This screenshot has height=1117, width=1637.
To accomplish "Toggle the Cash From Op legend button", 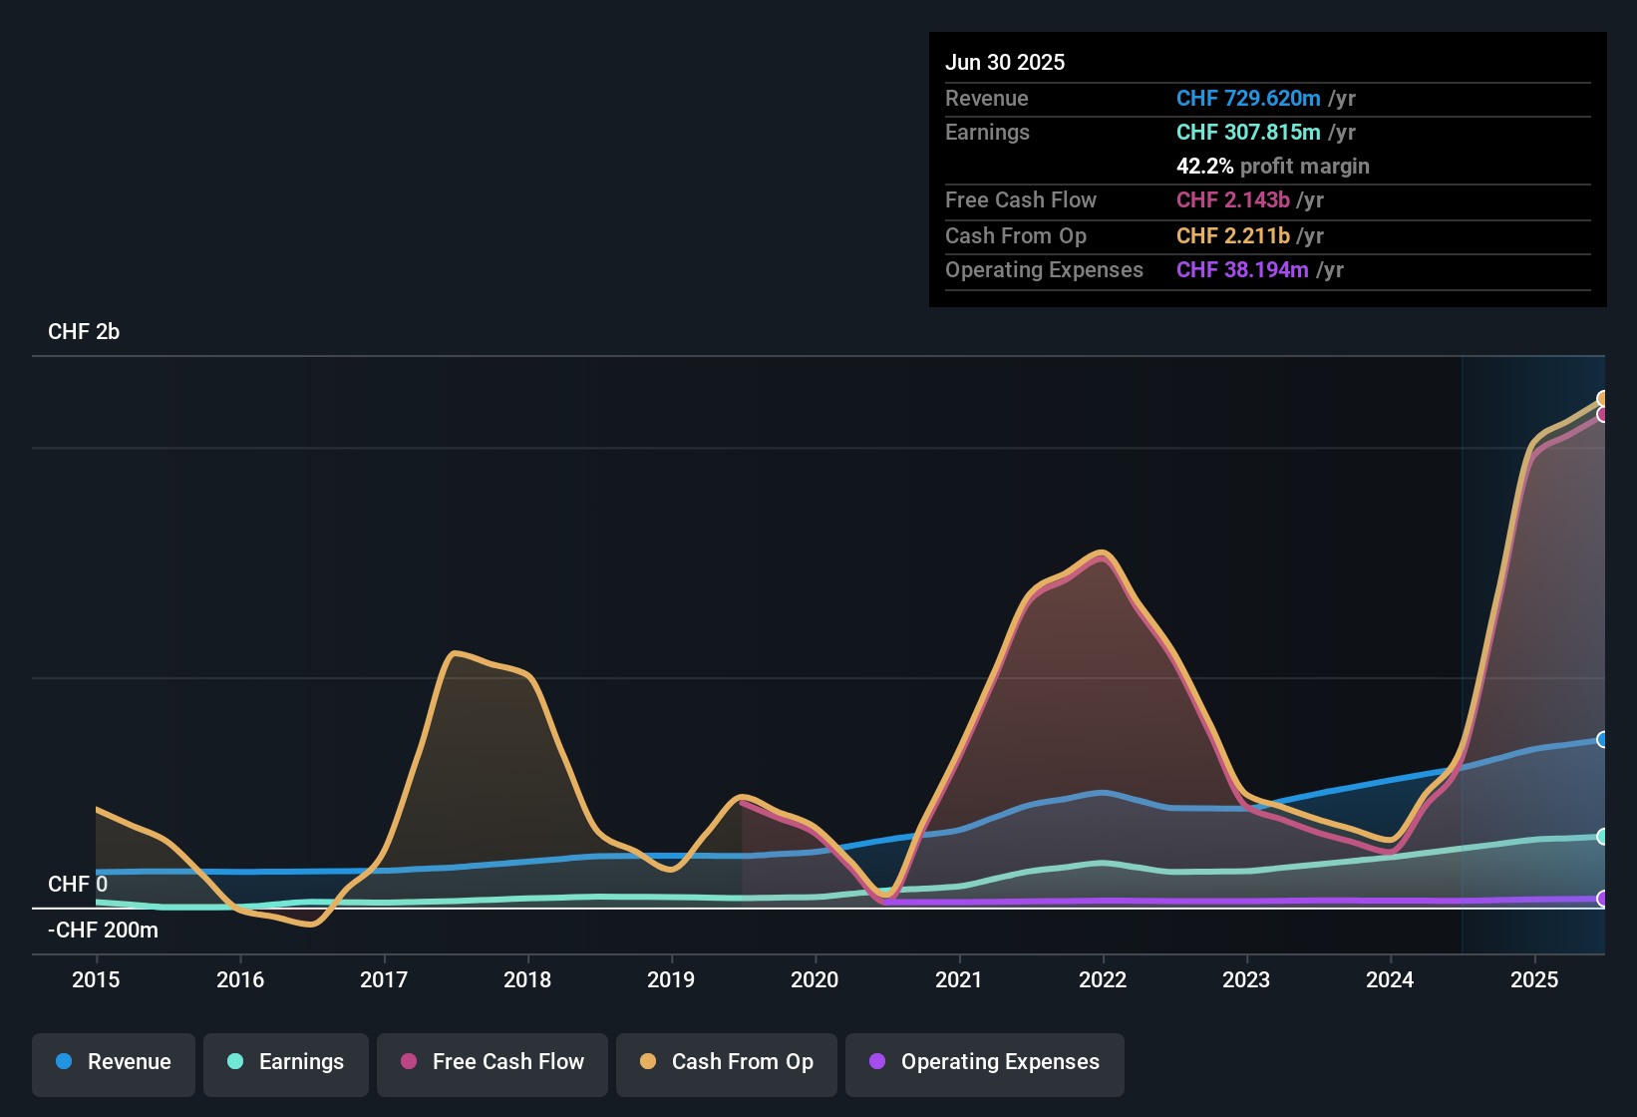I will pyautogui.click(x=727, y=1063).
